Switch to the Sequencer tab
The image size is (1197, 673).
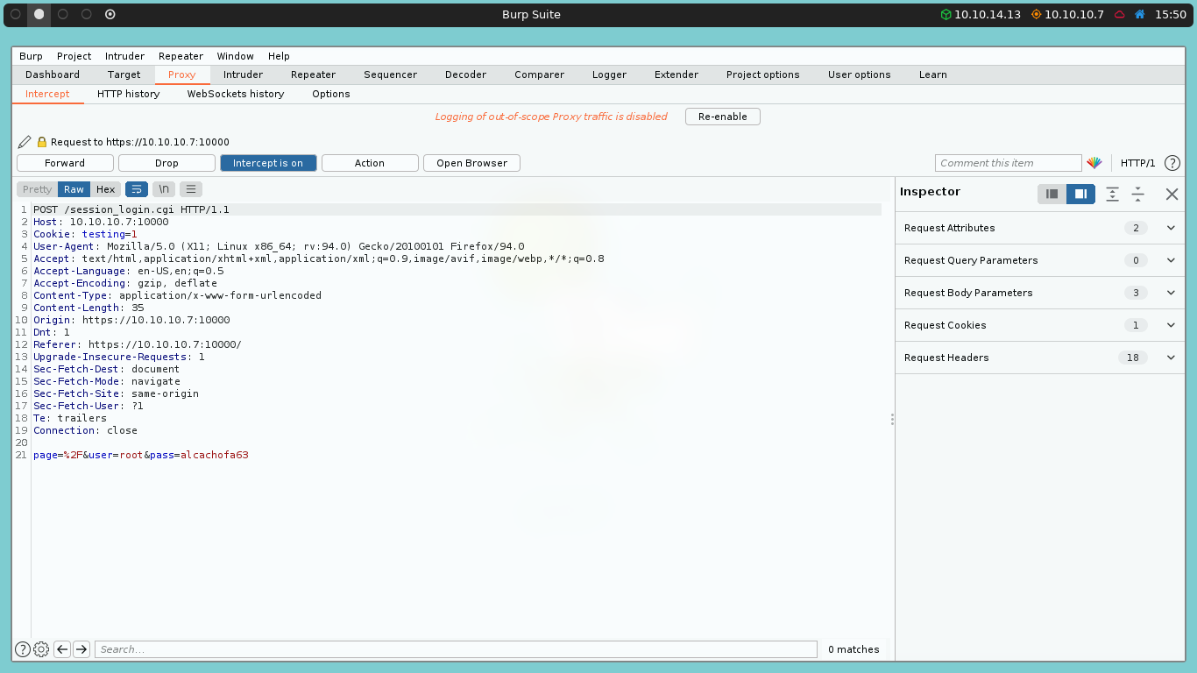click(390, 74)
